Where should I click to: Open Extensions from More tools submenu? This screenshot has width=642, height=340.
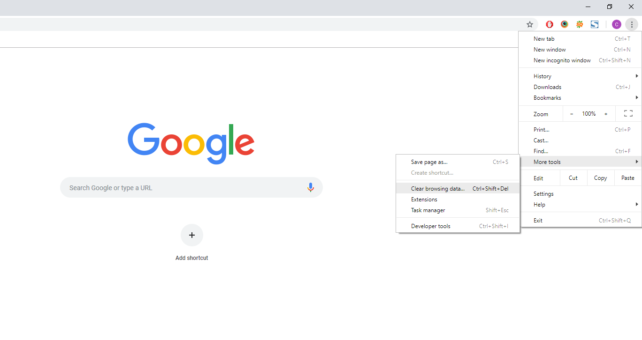(x=458, y=199)
